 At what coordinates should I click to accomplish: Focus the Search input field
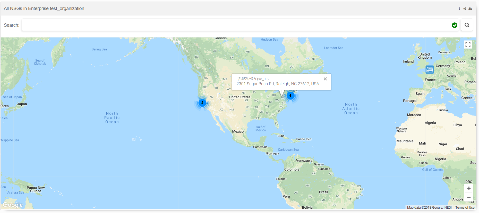[240, 25]
